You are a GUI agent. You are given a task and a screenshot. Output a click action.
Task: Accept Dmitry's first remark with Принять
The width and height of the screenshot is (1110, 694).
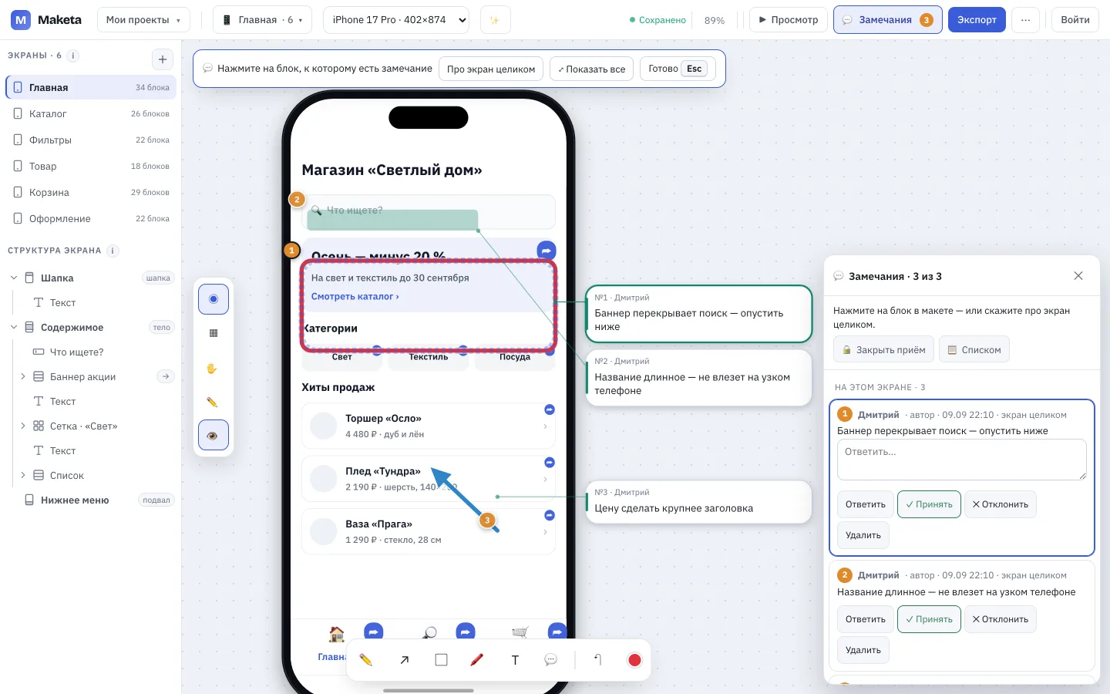click(929, 504)
